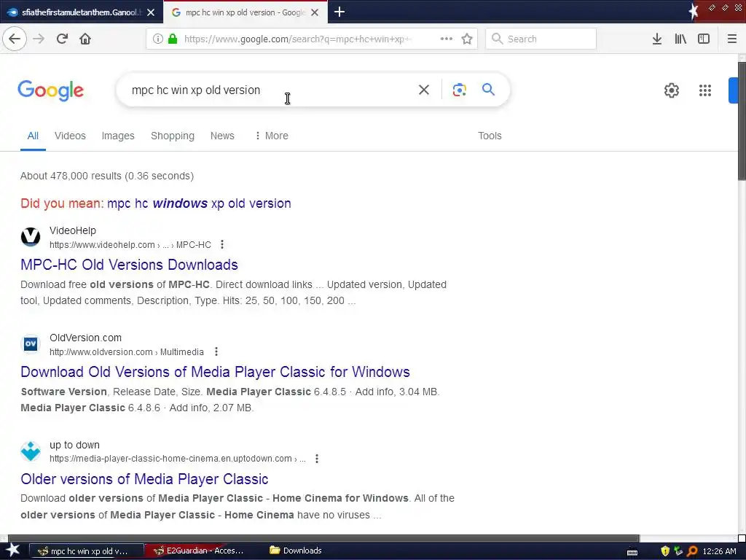Close the mpc hc Google search tab
The width and height of the screenshot is (746, 560).
[315, 12]
